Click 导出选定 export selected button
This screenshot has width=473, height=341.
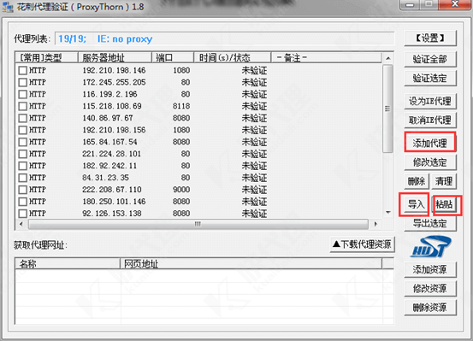(430, 223)
